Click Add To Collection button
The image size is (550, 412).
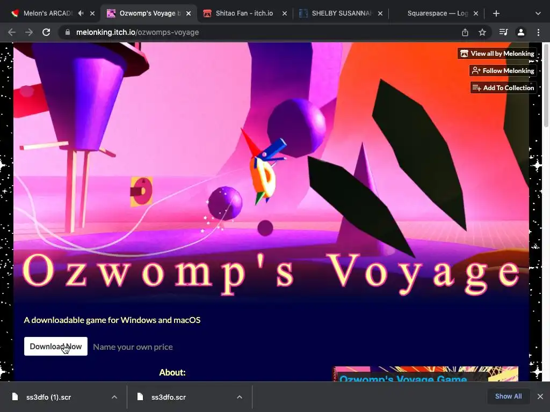(503, 88)
